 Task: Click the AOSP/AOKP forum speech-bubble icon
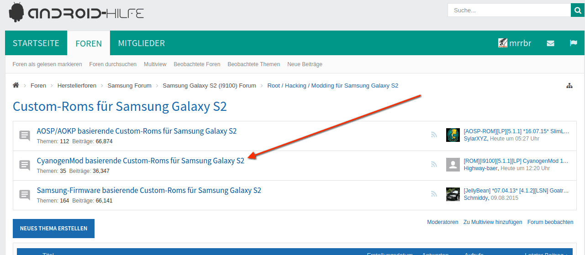pos(25,135)
